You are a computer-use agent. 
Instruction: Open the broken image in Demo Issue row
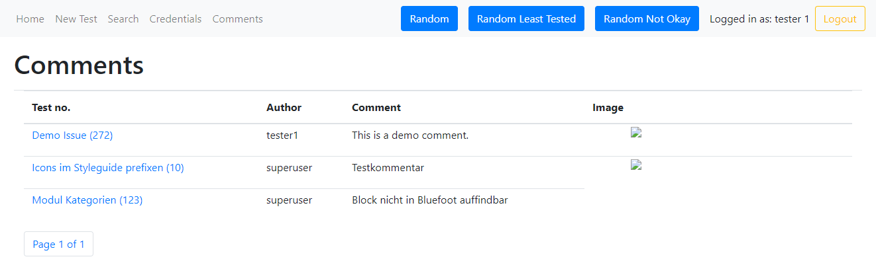tap(636, 133)
